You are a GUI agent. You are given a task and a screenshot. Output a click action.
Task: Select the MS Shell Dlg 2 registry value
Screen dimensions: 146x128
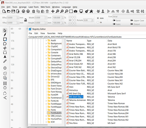click(76, 97)
